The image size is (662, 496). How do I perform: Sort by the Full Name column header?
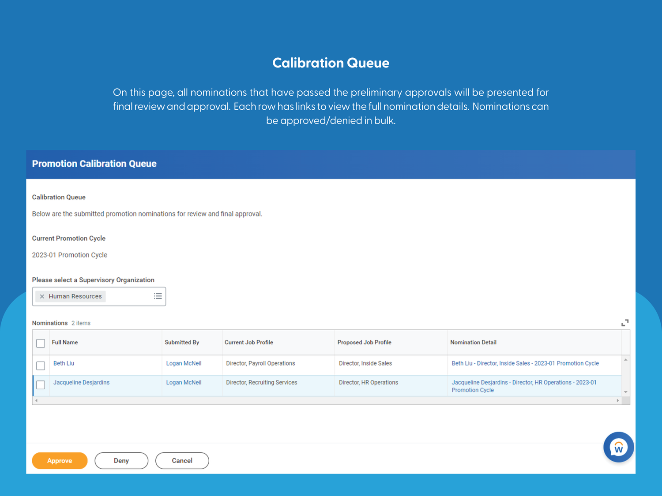(x=65, y=342)
